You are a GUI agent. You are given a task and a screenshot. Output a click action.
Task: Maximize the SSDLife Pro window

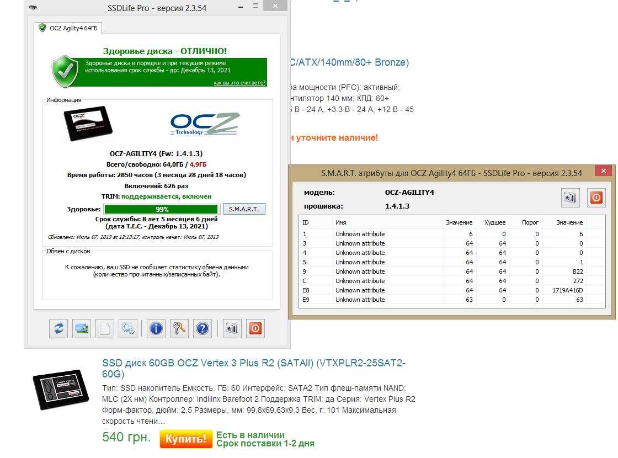(255, 6)
